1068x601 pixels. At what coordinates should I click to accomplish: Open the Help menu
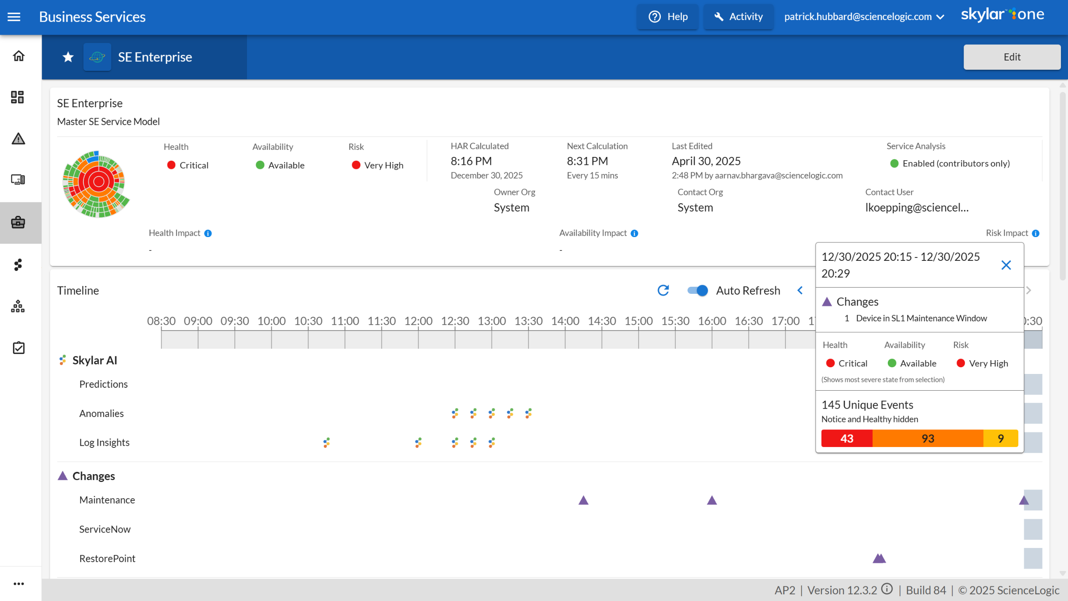point(668,17)
